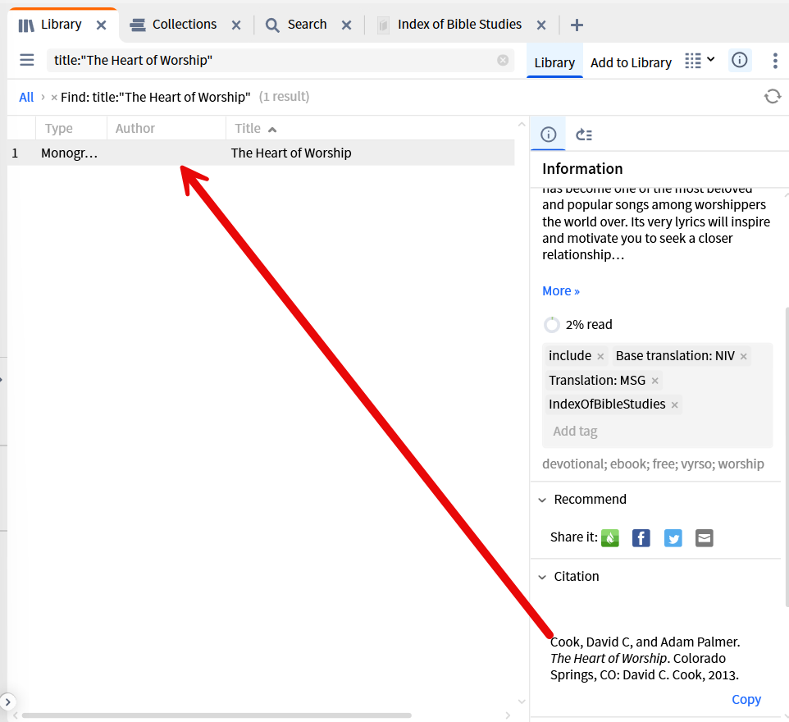Select the Library view tab
Viewport: 789px width, 722px height.
tap(554, 62)
